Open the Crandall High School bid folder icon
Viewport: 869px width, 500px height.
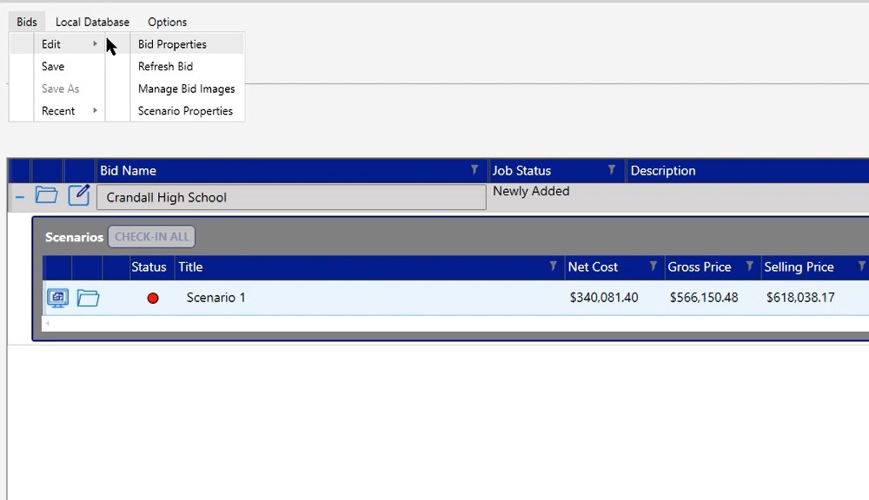tap(46, 195)
